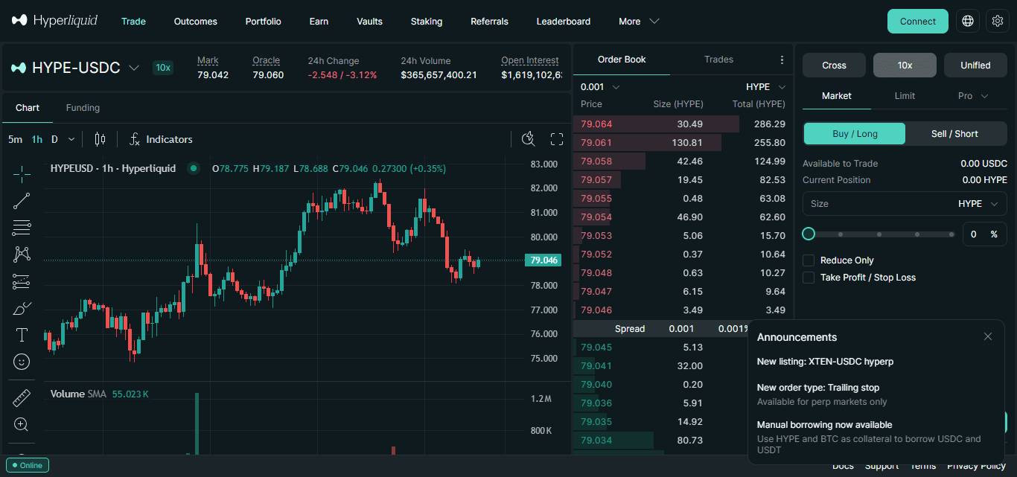Enable Take Profit / Stop Loss checkbox
The height and width of the screenshot is (477, 1017).
809,278
